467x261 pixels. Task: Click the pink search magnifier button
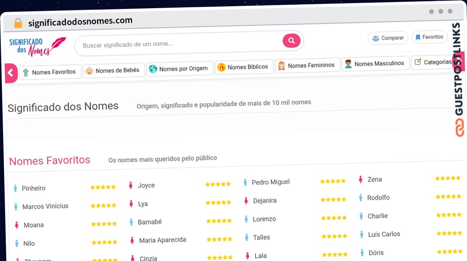tap(291, 40)
